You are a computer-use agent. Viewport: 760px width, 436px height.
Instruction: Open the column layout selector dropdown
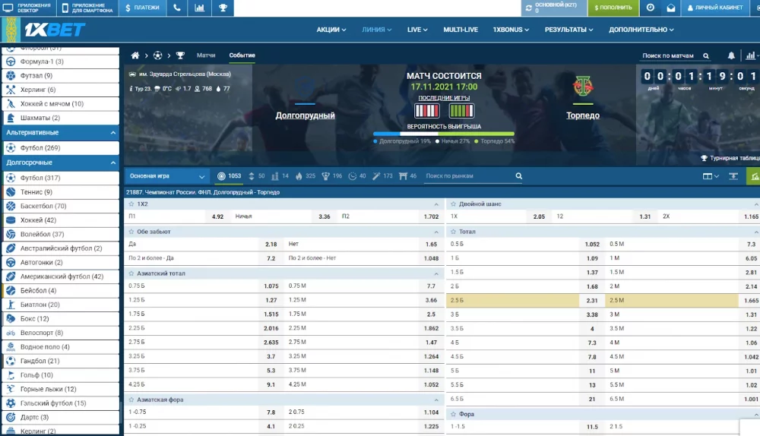pos(711,176)
